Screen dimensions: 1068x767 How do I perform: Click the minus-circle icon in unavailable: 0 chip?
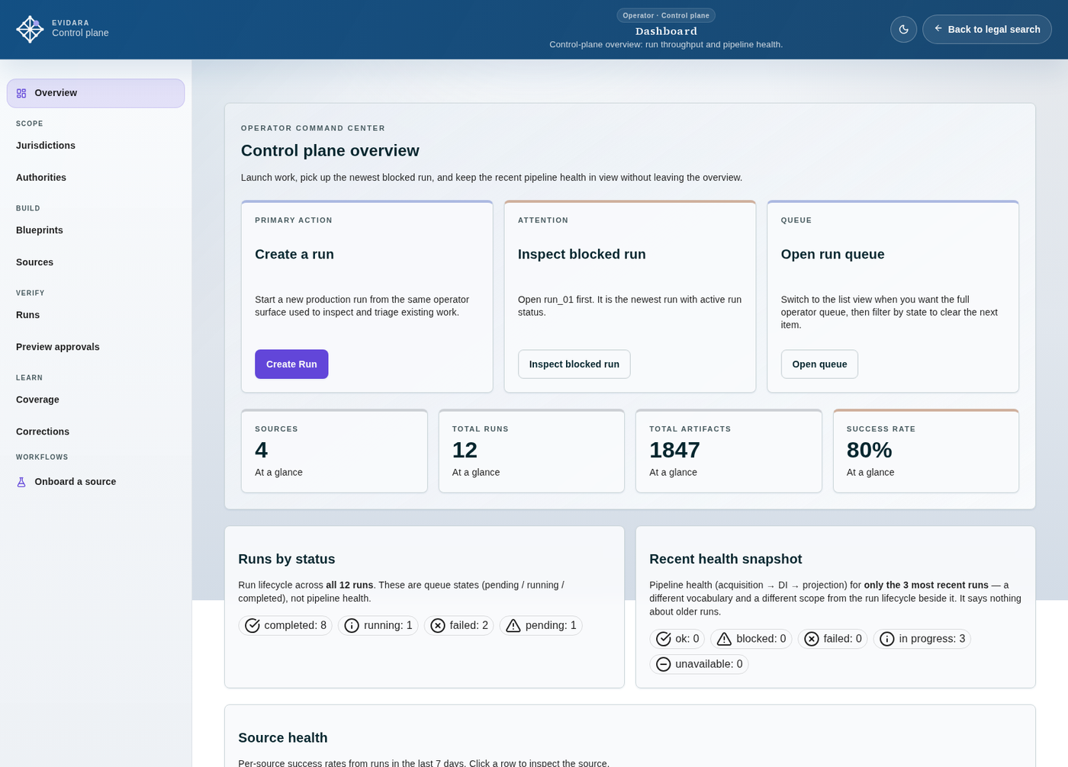[664, 664]
